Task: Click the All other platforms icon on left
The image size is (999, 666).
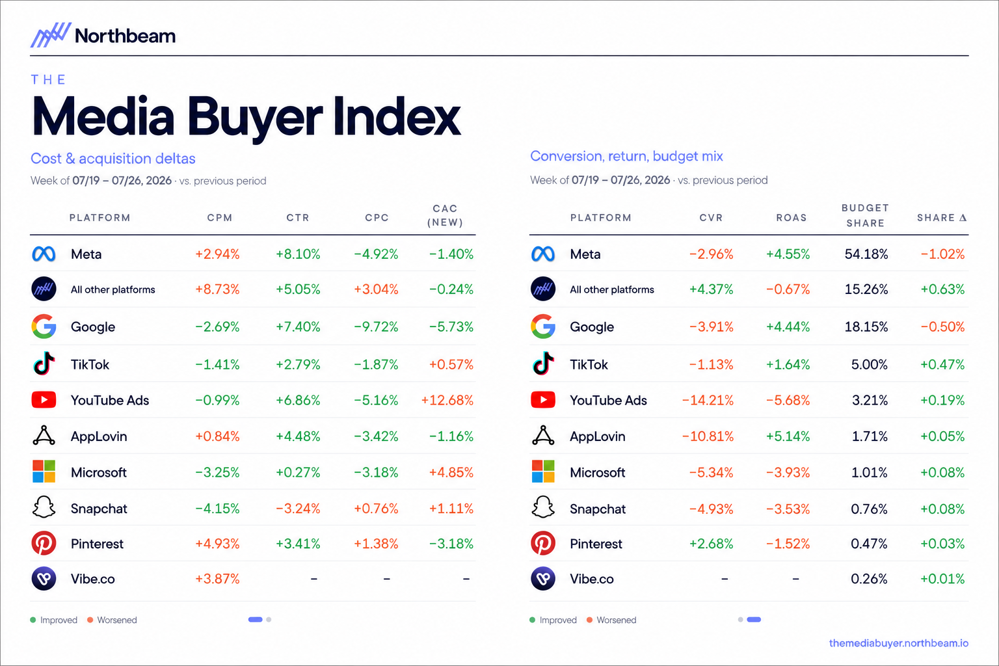Action: tap(44, 289)
